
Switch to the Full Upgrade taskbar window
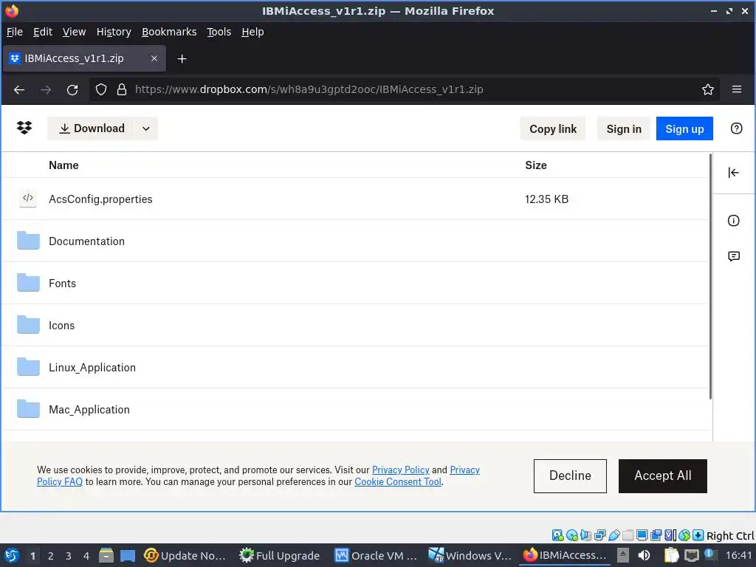point(280,555)
